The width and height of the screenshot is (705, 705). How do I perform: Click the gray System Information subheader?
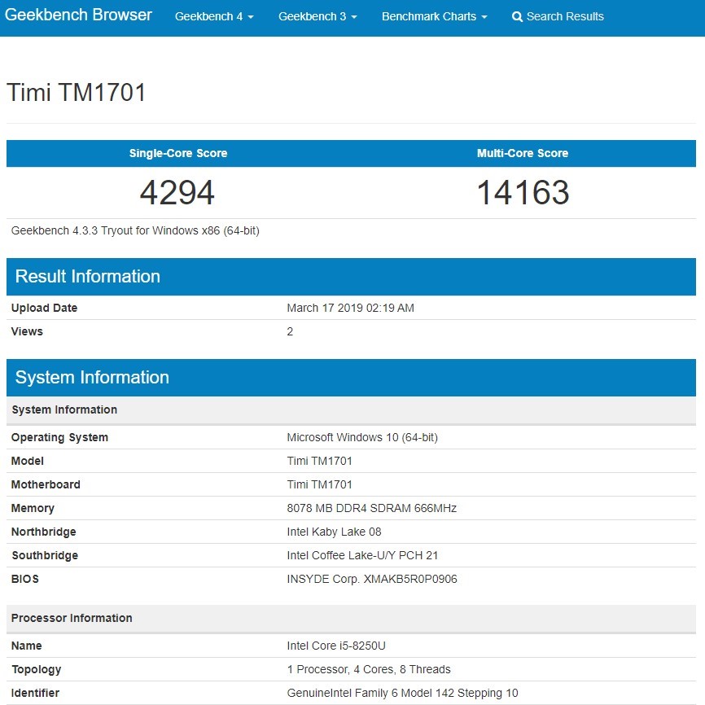click(351, 410)
